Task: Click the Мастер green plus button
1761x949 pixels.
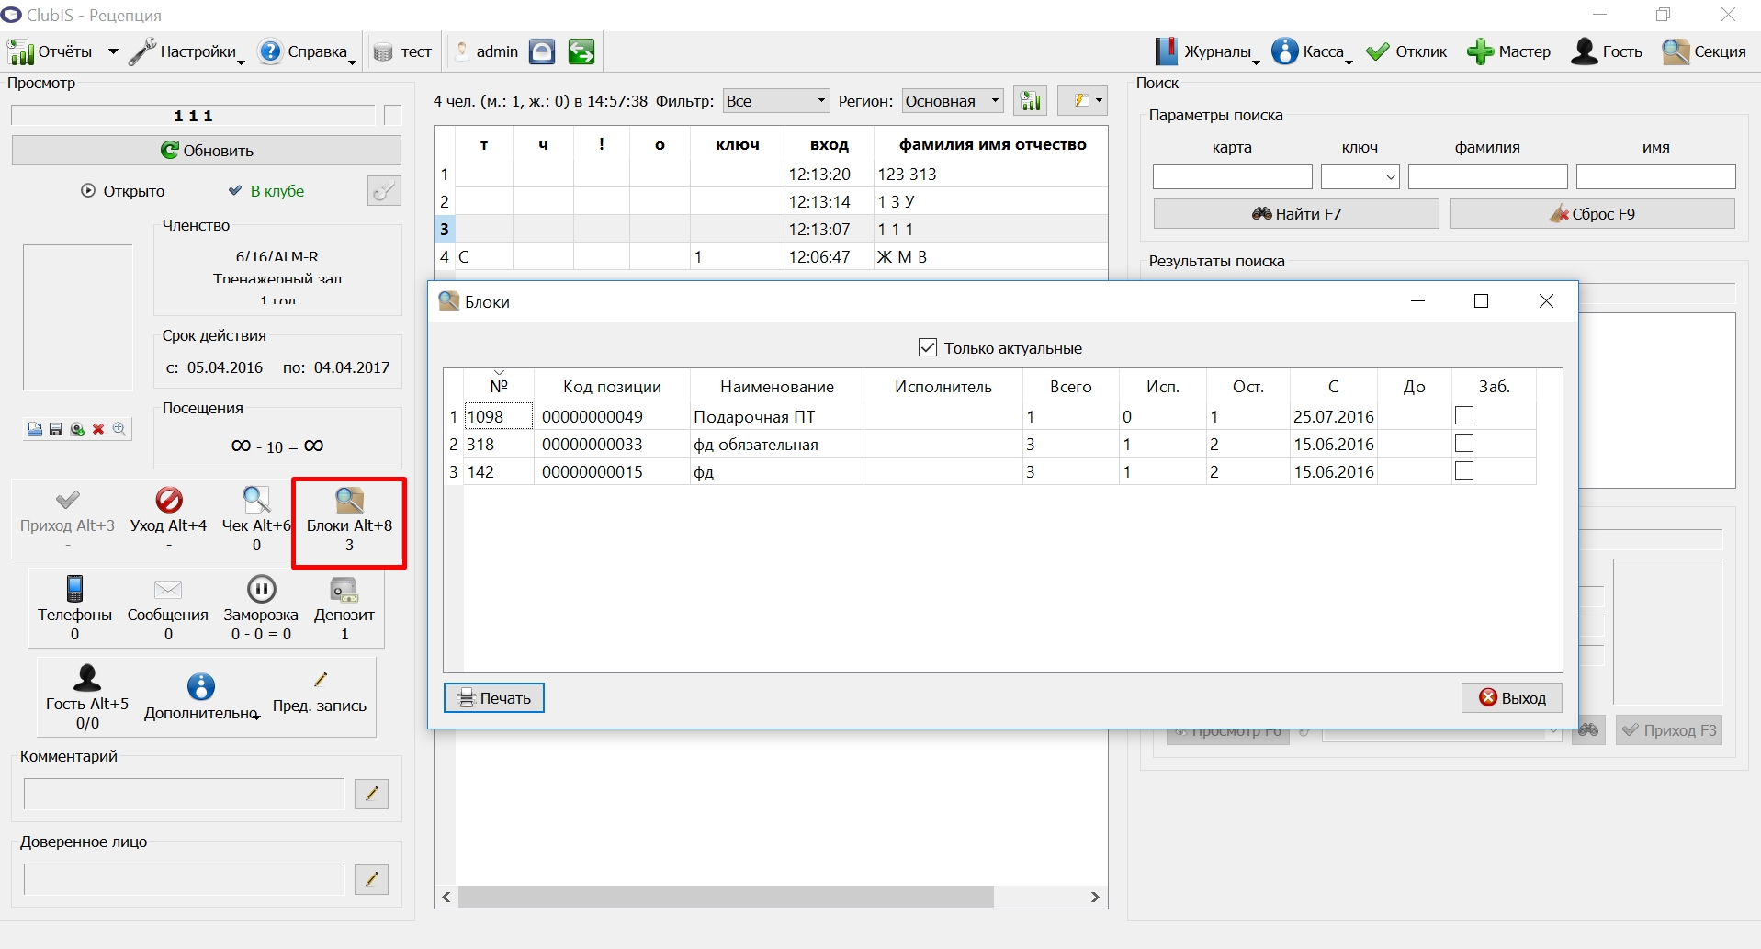Action: pyautogui.click(x=1508, y=51)
